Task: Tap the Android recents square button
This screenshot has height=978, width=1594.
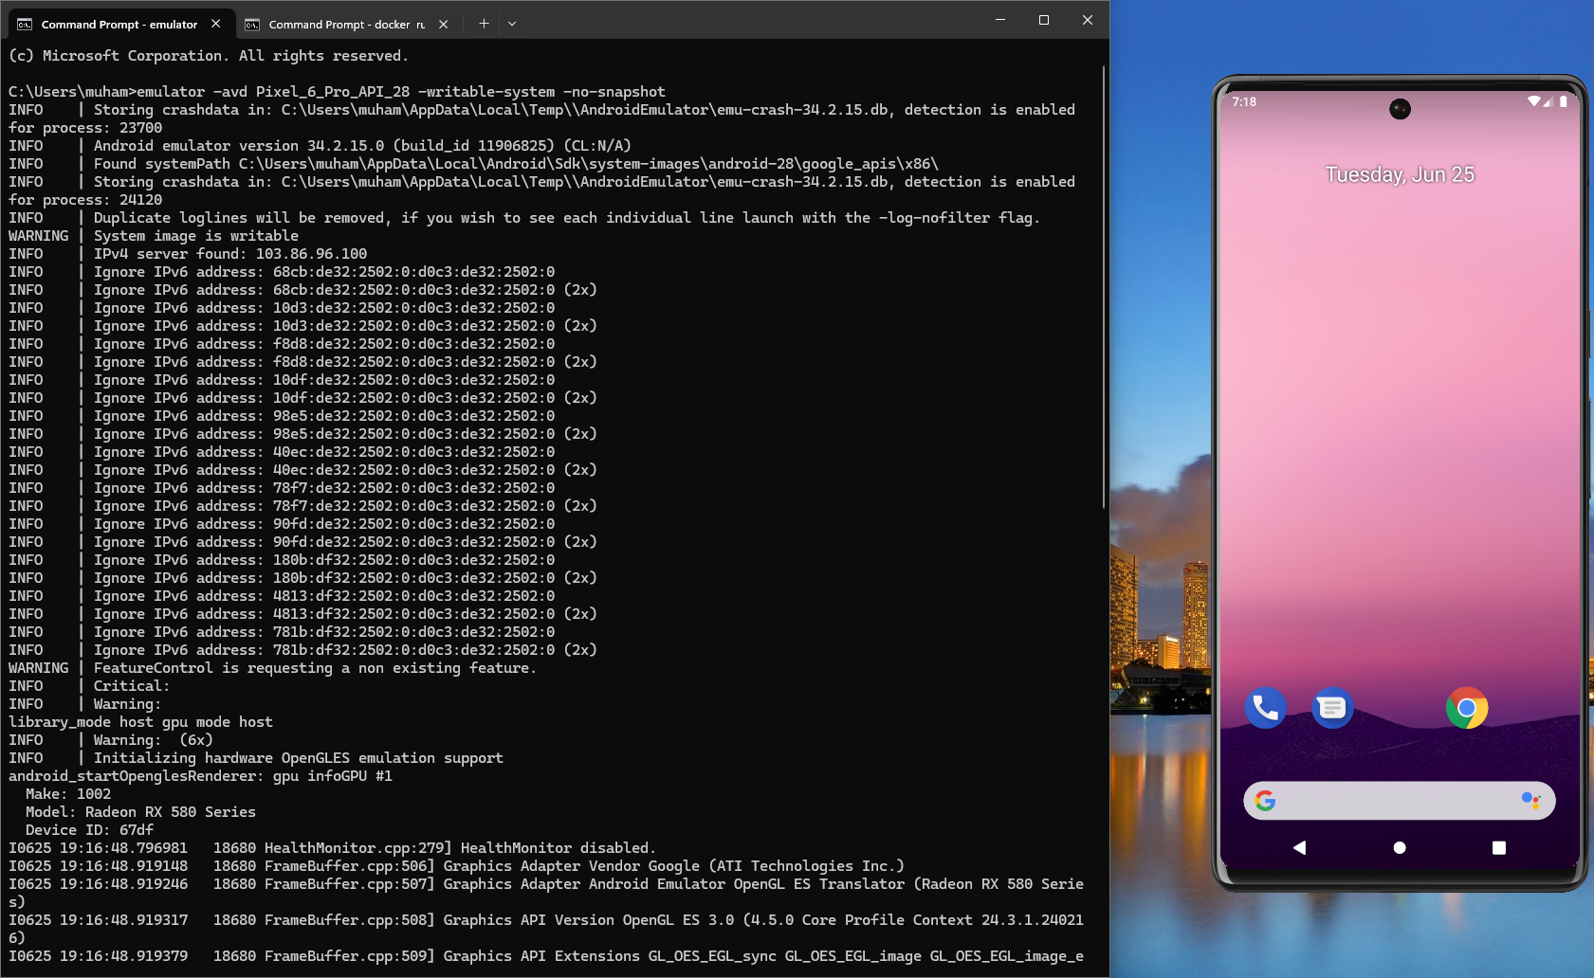Action: click(x=1499, y=847)
